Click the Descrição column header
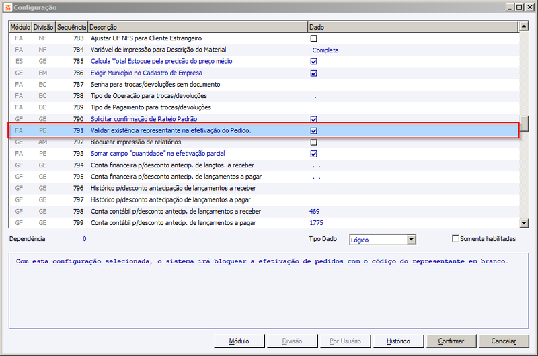Image resolution: width=538 pixels, height=356 pixels. [x=198, y=27]
